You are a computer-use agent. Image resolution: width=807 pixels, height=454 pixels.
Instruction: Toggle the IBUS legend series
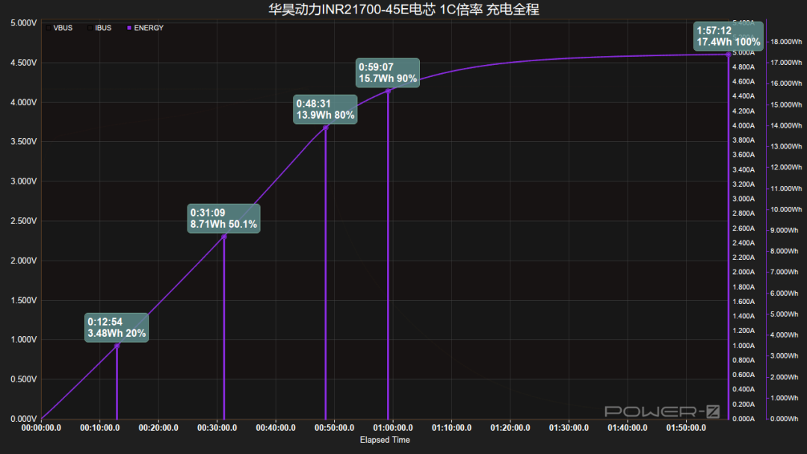[x=99, y=28]
